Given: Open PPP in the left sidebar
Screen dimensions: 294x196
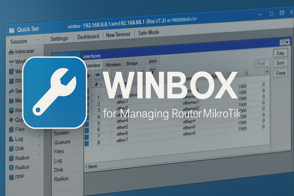Looking at the screenshot, I should [x=20, y=177].
